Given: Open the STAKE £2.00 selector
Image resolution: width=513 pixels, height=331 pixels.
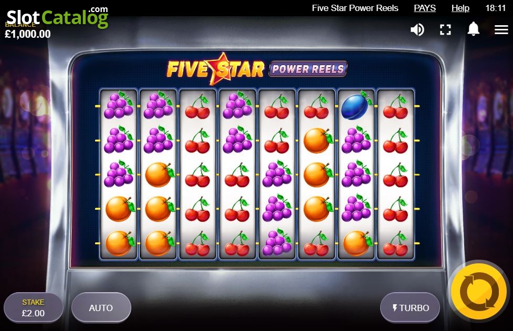Looking at the screenshot, I should (34, 307).
